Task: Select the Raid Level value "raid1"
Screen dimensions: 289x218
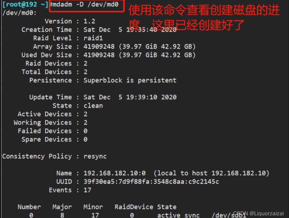Action: (x=93, y=38)
